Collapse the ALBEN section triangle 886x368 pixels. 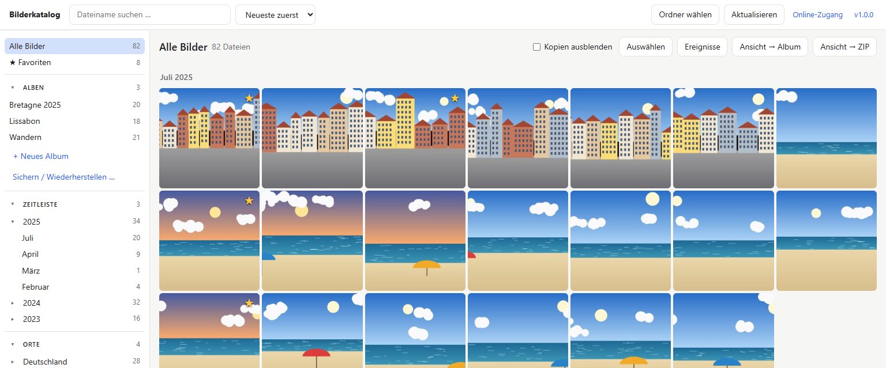tap(13, 88)
